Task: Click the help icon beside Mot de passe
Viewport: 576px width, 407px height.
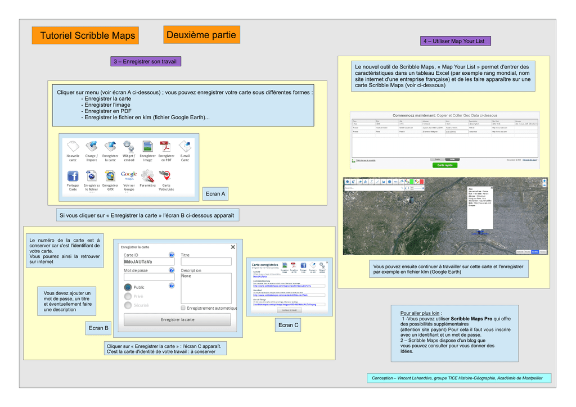Action: [x=172, y=270]
